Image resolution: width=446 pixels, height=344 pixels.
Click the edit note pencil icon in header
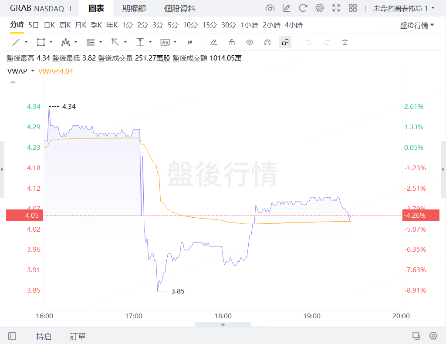click(x=287, y=8)
